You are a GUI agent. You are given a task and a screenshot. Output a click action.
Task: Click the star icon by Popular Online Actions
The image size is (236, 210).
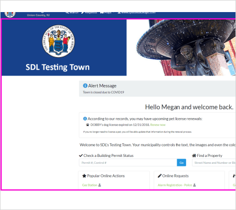pyautogui.click(x=84, y=176)
